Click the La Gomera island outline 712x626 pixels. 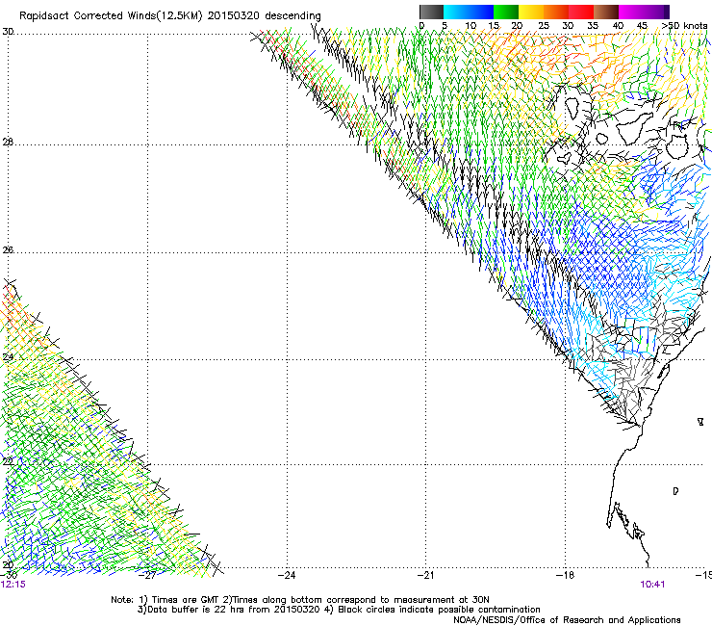pyautogui.click(x=602, y=139)
